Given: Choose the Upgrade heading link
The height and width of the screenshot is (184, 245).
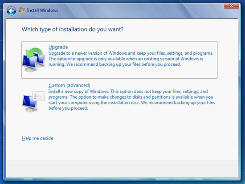Looking at the screenshot, I should [x=58, y=47].
